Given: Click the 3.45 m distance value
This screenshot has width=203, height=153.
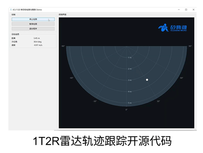Looking at the screenshot, I should (x=37, y=38).
